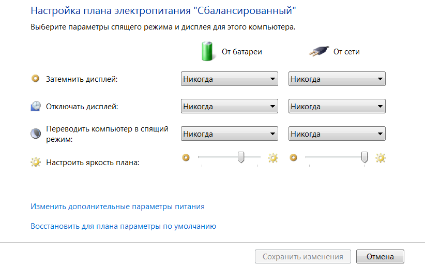The image size is (425, 279).
Task: Open plugged-in sleep mode dropdown
Action: [x=337, y=134]
